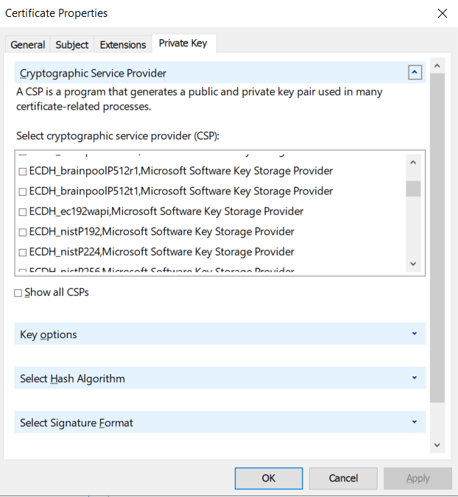Screen dimensions: 458x497
Task: Click the Select Signature Format header label
Action: pyautogui.click(x=77, y=423)
